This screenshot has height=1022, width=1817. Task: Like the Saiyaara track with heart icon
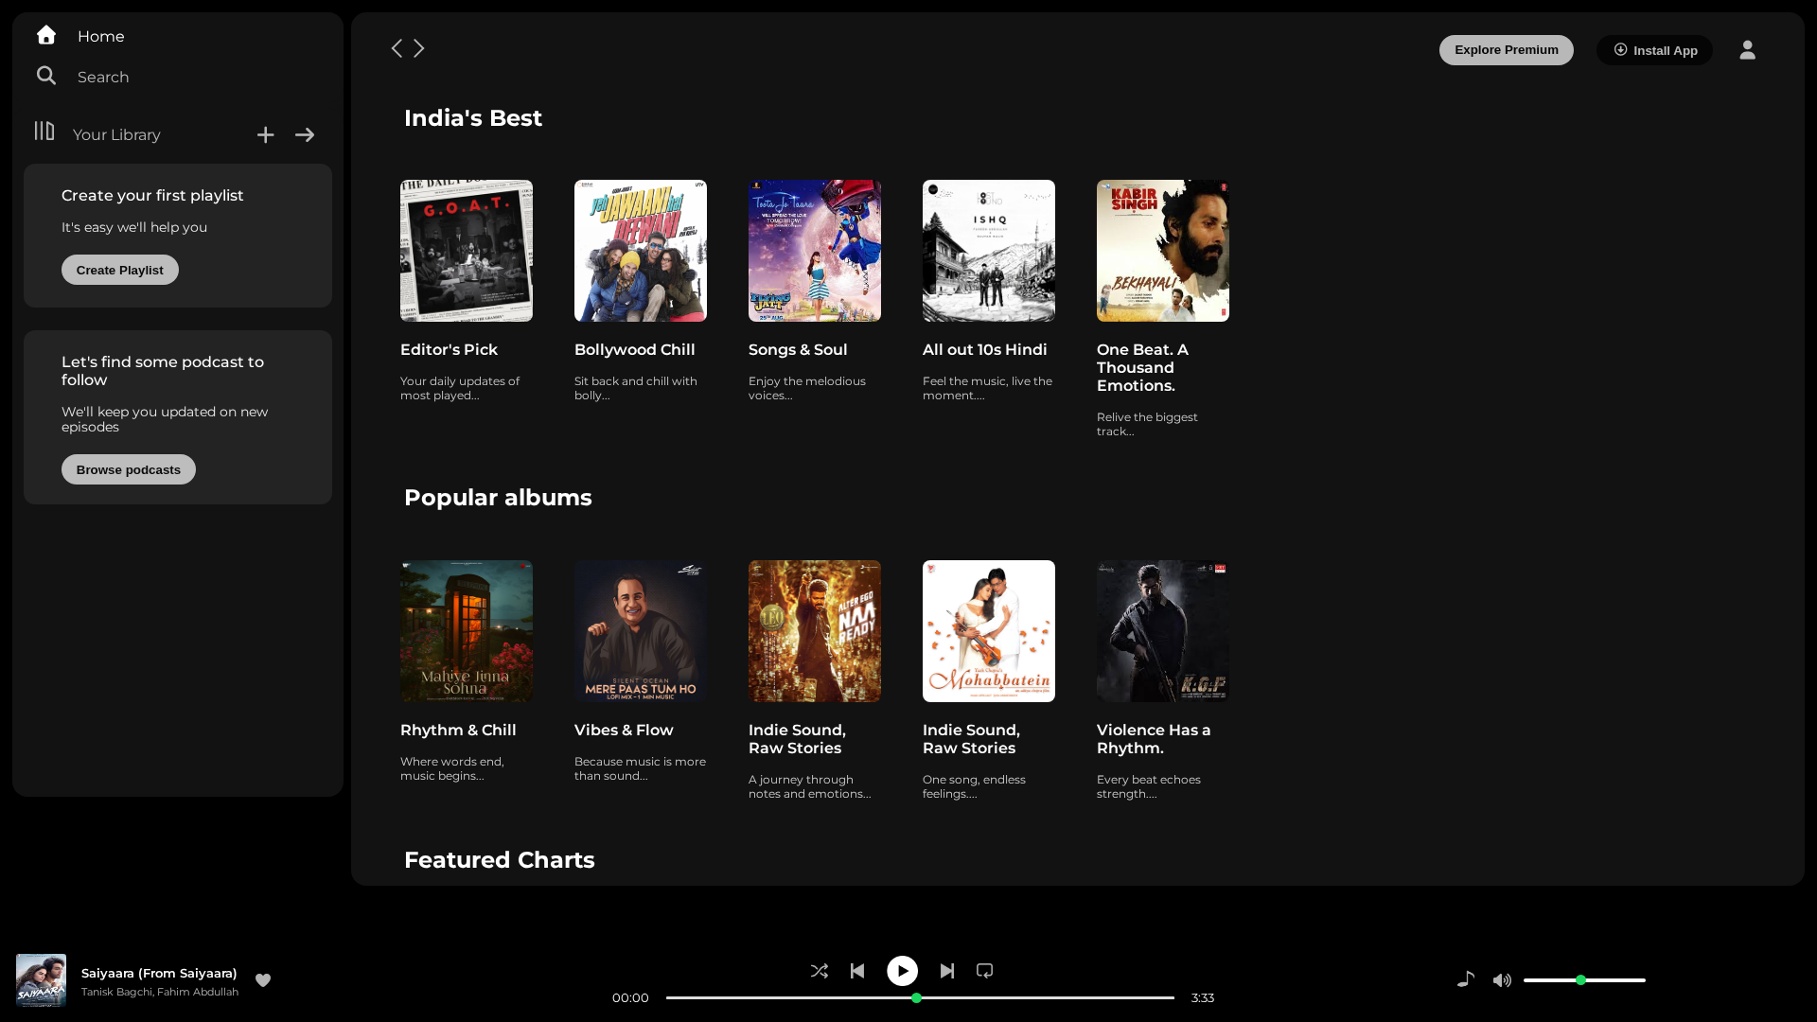(x=263, y=980)
